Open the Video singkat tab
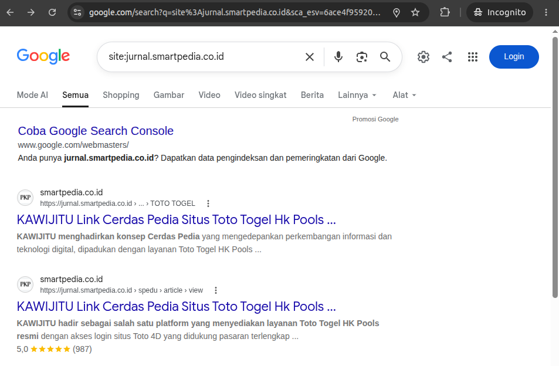The height and width of the screenshot is (366, 559). [260, 95]
